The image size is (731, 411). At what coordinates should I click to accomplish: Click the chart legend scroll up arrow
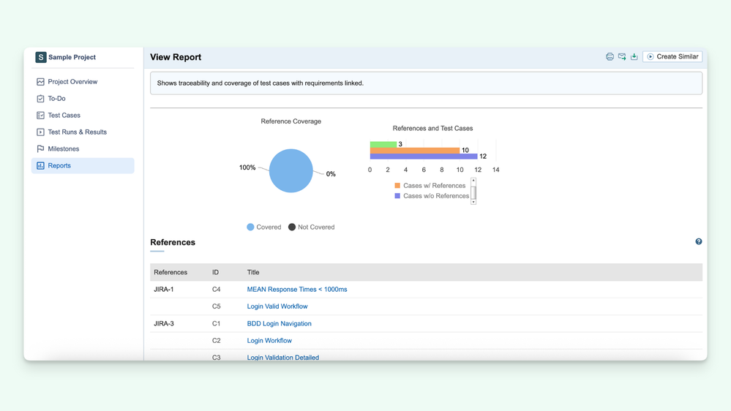click(473, 181)
